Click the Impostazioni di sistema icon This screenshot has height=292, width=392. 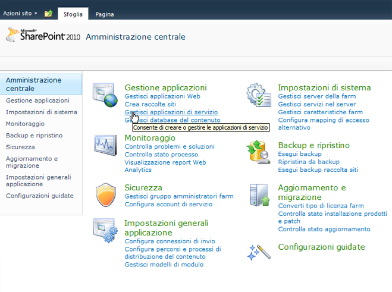click(259, 96)
